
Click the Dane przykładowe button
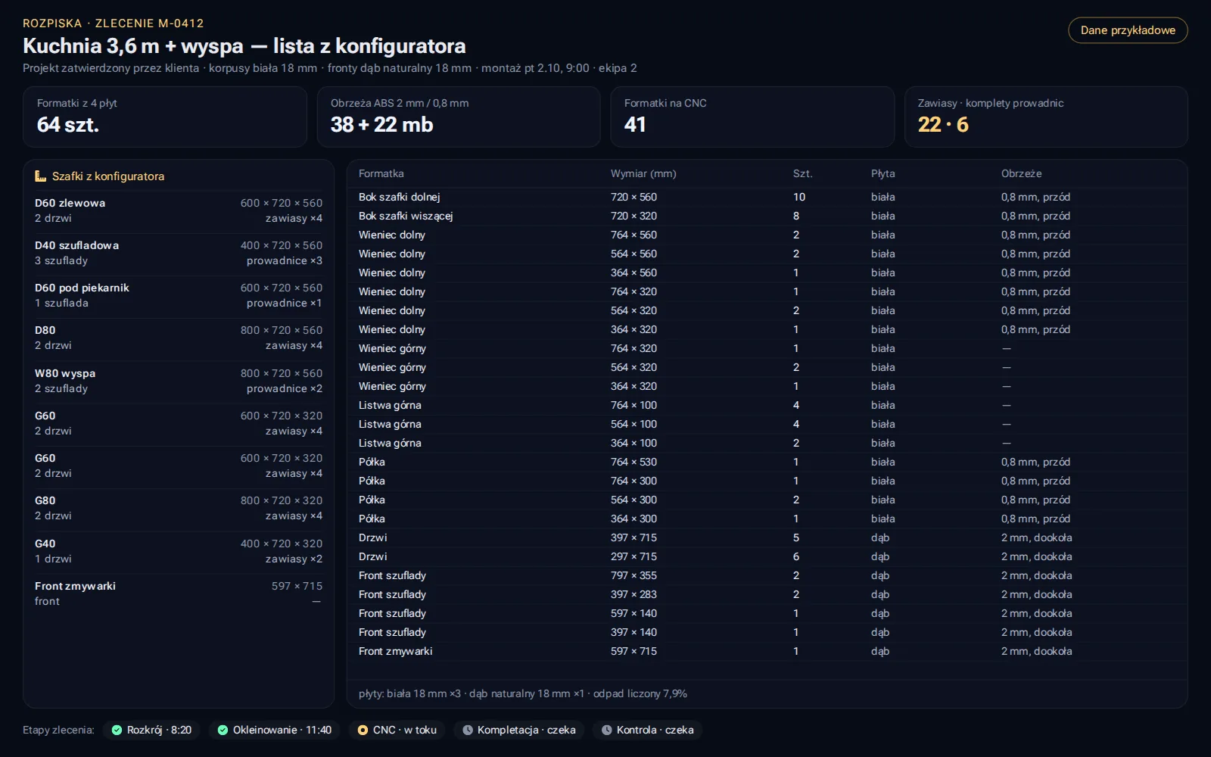pyautogui.click(x=1128, y=30)
